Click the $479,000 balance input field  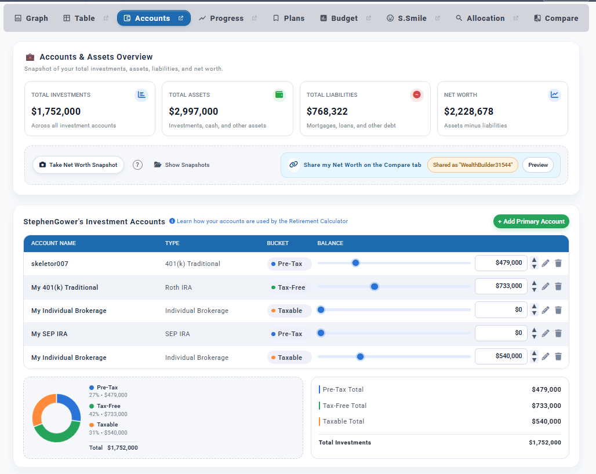click(x=501, y=263)
